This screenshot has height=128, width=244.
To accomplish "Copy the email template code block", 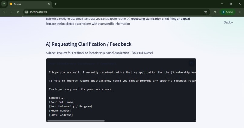I will click(192, 63).
